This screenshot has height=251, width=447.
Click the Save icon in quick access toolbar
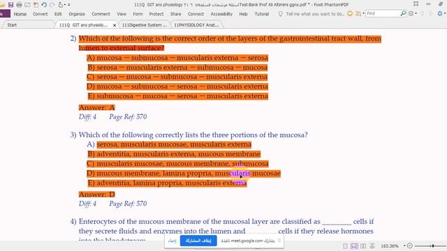(11, 5)
